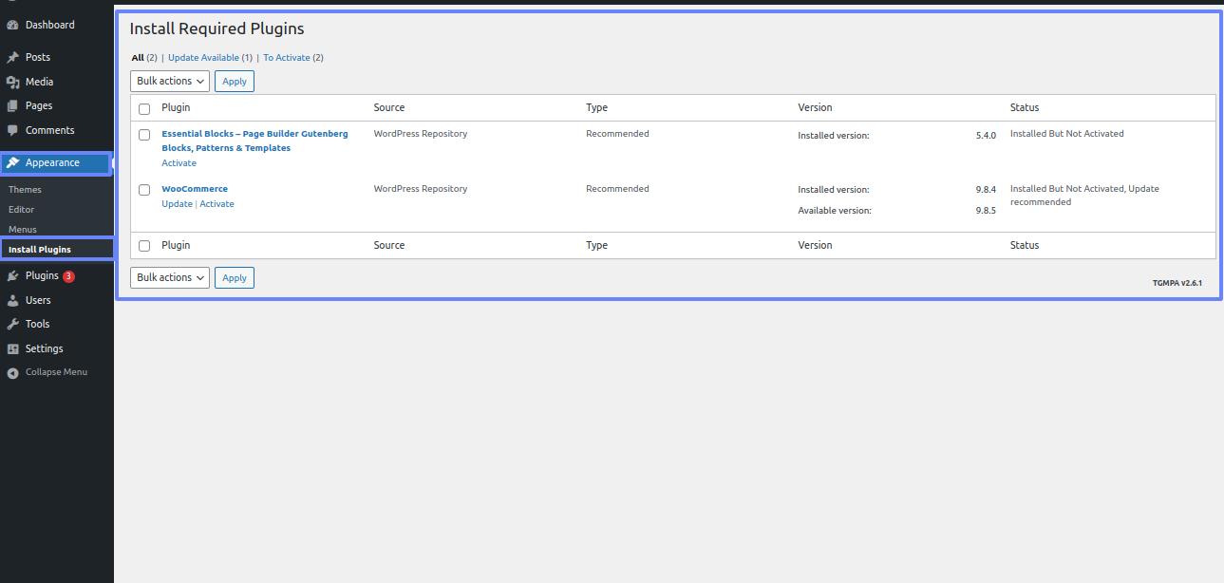This screenshot has width=1224, height=583.
Task: Tick the select-all checkbox in table header
Action: pos(144,108)
